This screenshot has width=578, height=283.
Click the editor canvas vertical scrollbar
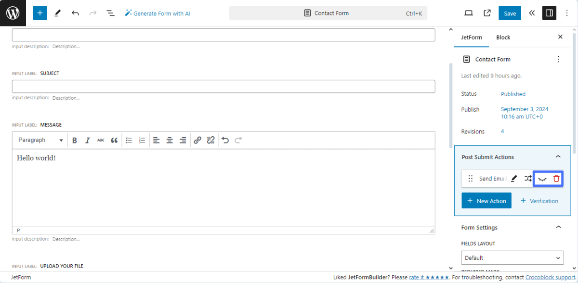click(x=450, y=105)
